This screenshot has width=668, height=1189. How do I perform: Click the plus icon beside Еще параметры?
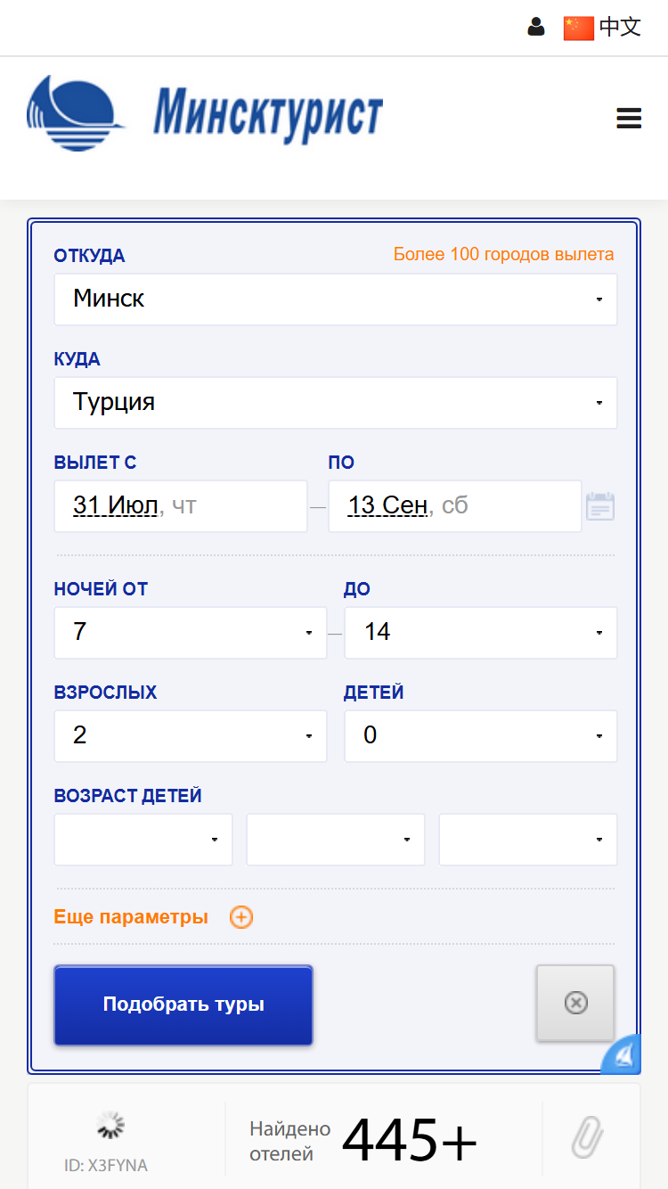click(240, 917)
